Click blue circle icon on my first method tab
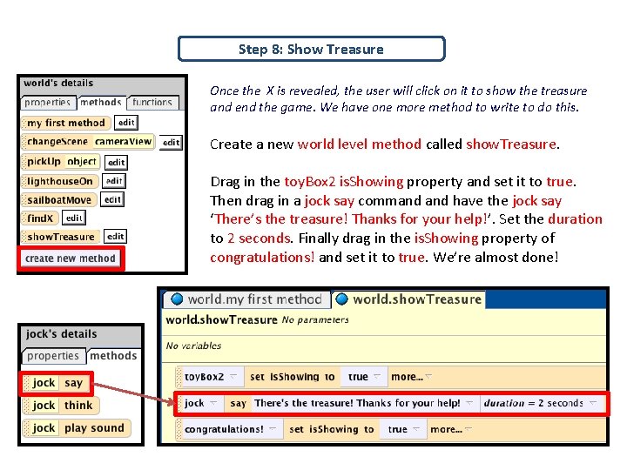Image resolution: width=627 pixels, height=470 pixels. pos(177,299)
